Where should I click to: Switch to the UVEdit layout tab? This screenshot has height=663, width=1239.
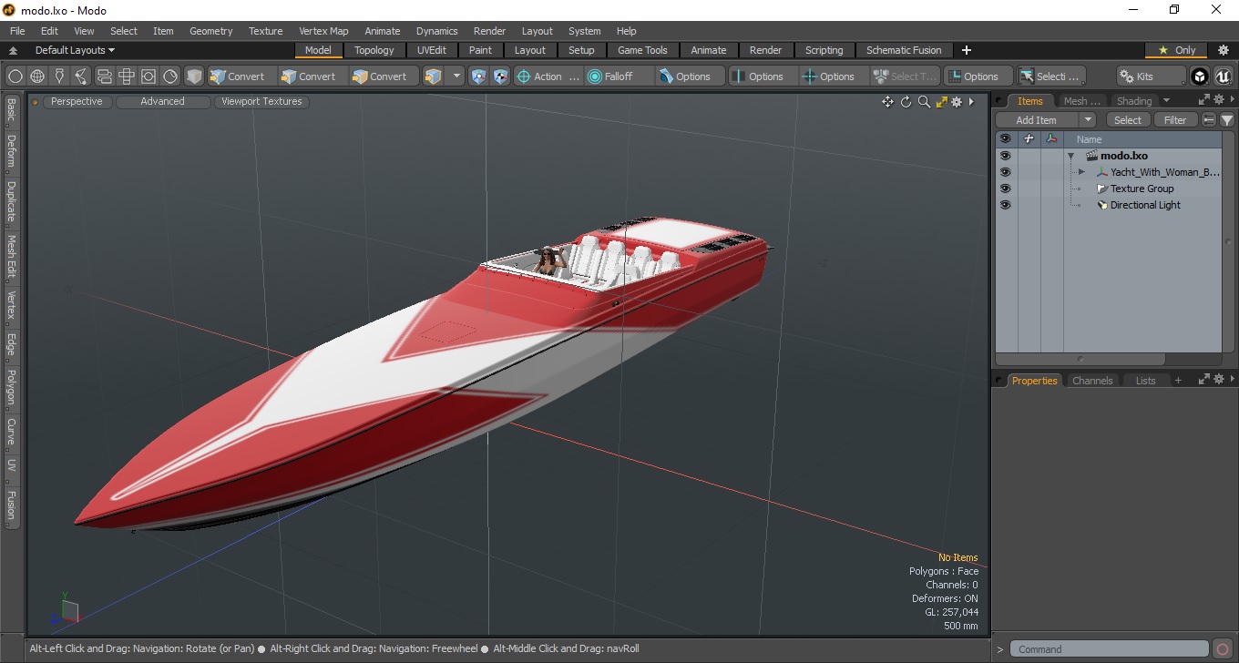(431, 50)
